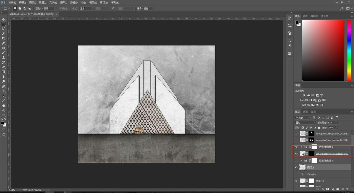Toggle Quick Mask mode
354x193 pixels.
tap(4, 130)
